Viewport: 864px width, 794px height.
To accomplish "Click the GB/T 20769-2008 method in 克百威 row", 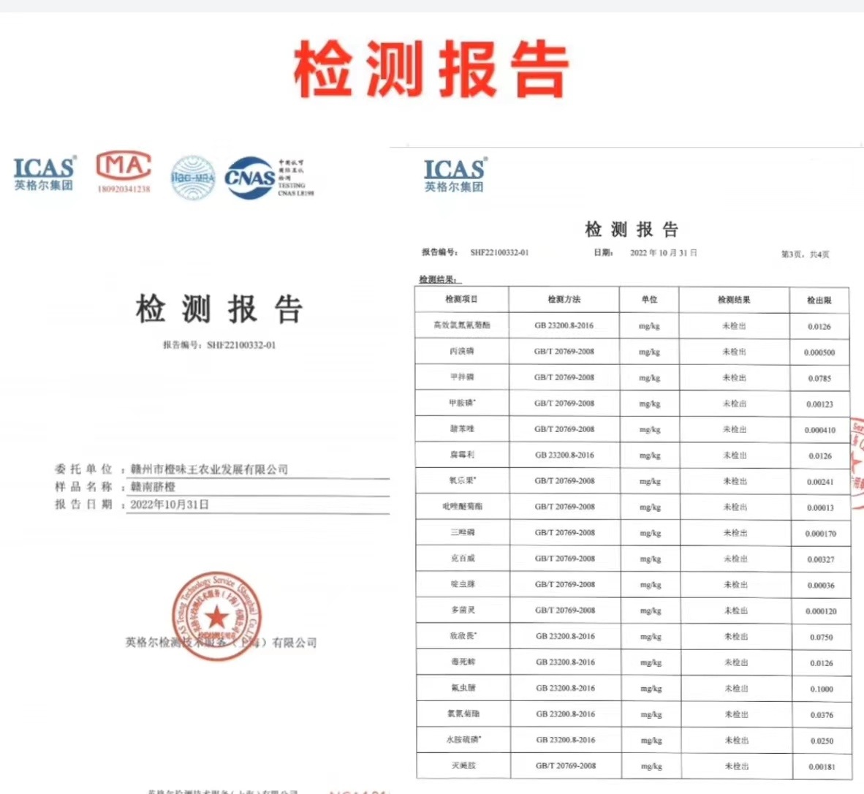I will coord(565,559).
